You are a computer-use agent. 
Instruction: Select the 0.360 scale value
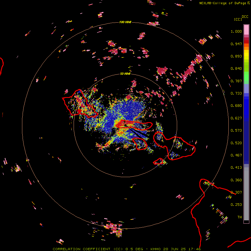[236, 180]
